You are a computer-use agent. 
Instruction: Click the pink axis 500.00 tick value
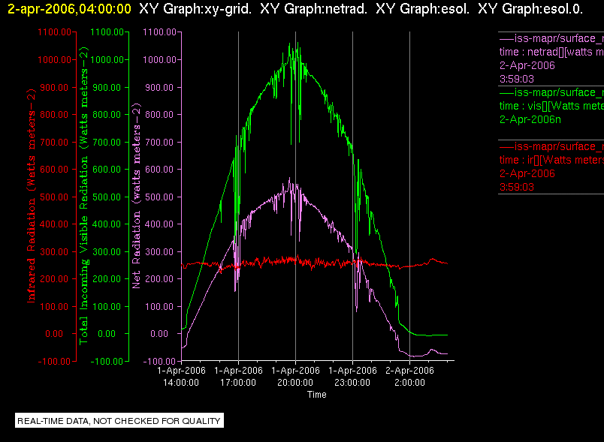tap(159, 197)
